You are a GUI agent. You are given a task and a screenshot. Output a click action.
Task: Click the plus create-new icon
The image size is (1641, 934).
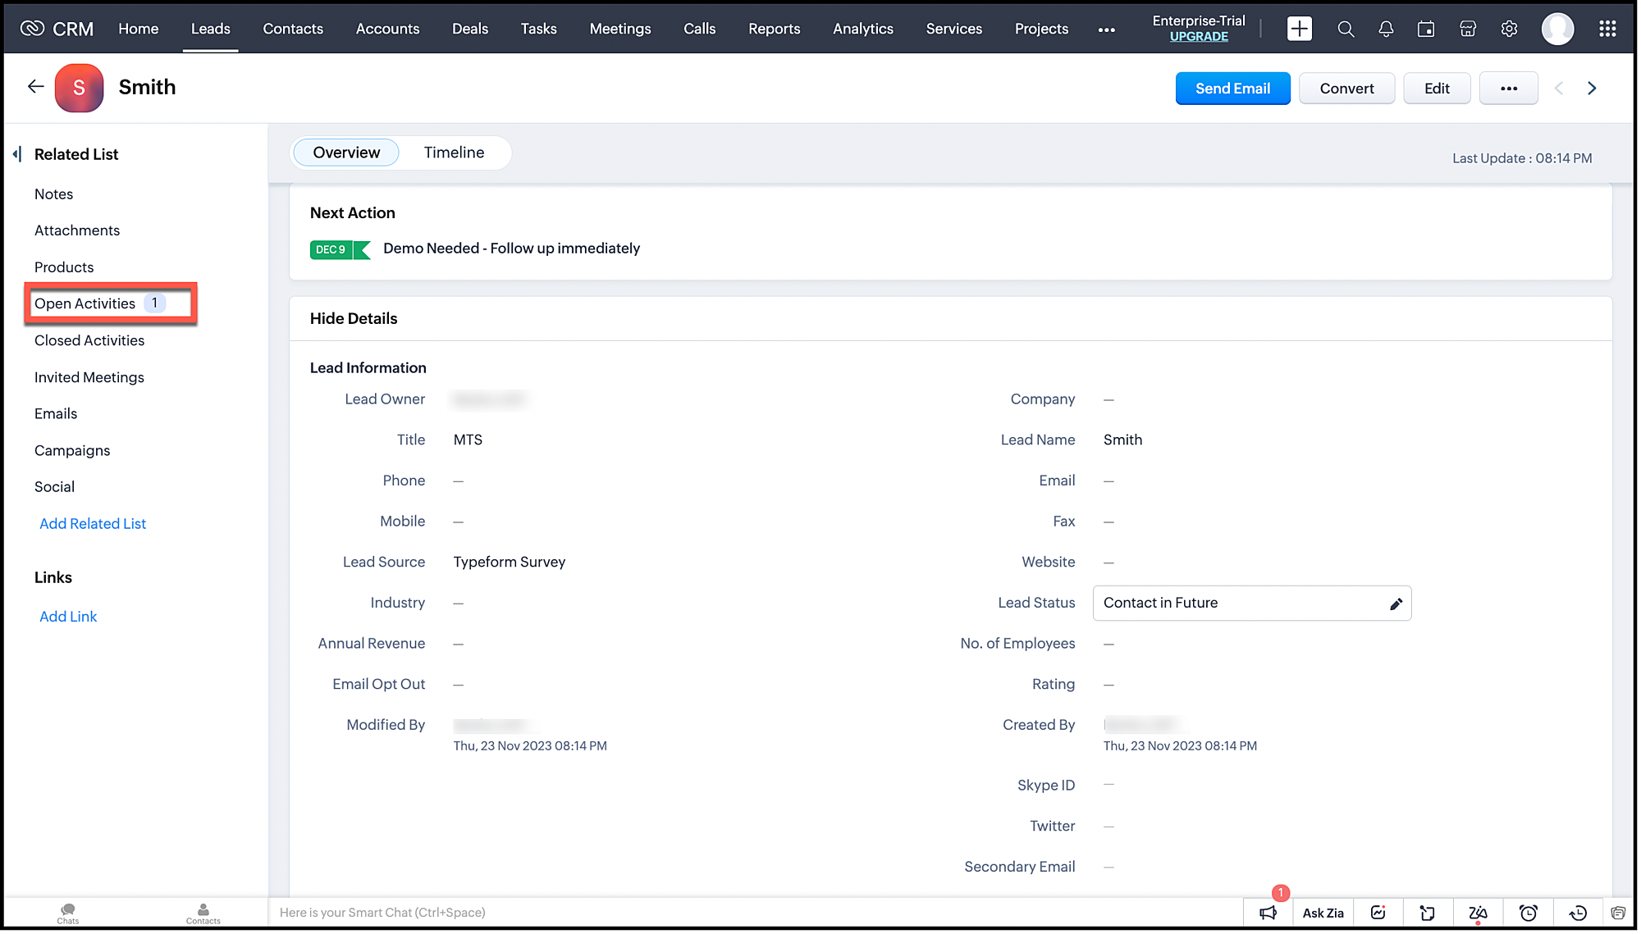coord(1299,29)
